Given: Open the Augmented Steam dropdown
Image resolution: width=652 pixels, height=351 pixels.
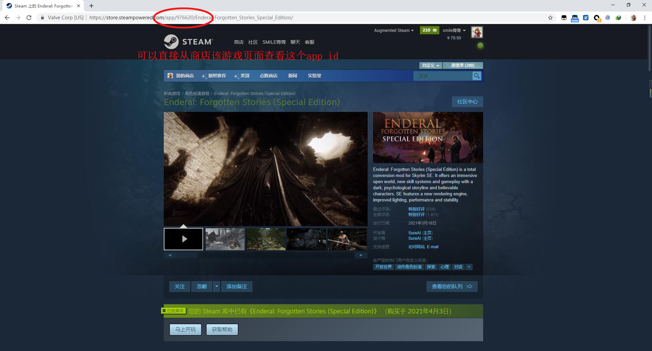Looking at the screenshot, I should pos(394,30).
